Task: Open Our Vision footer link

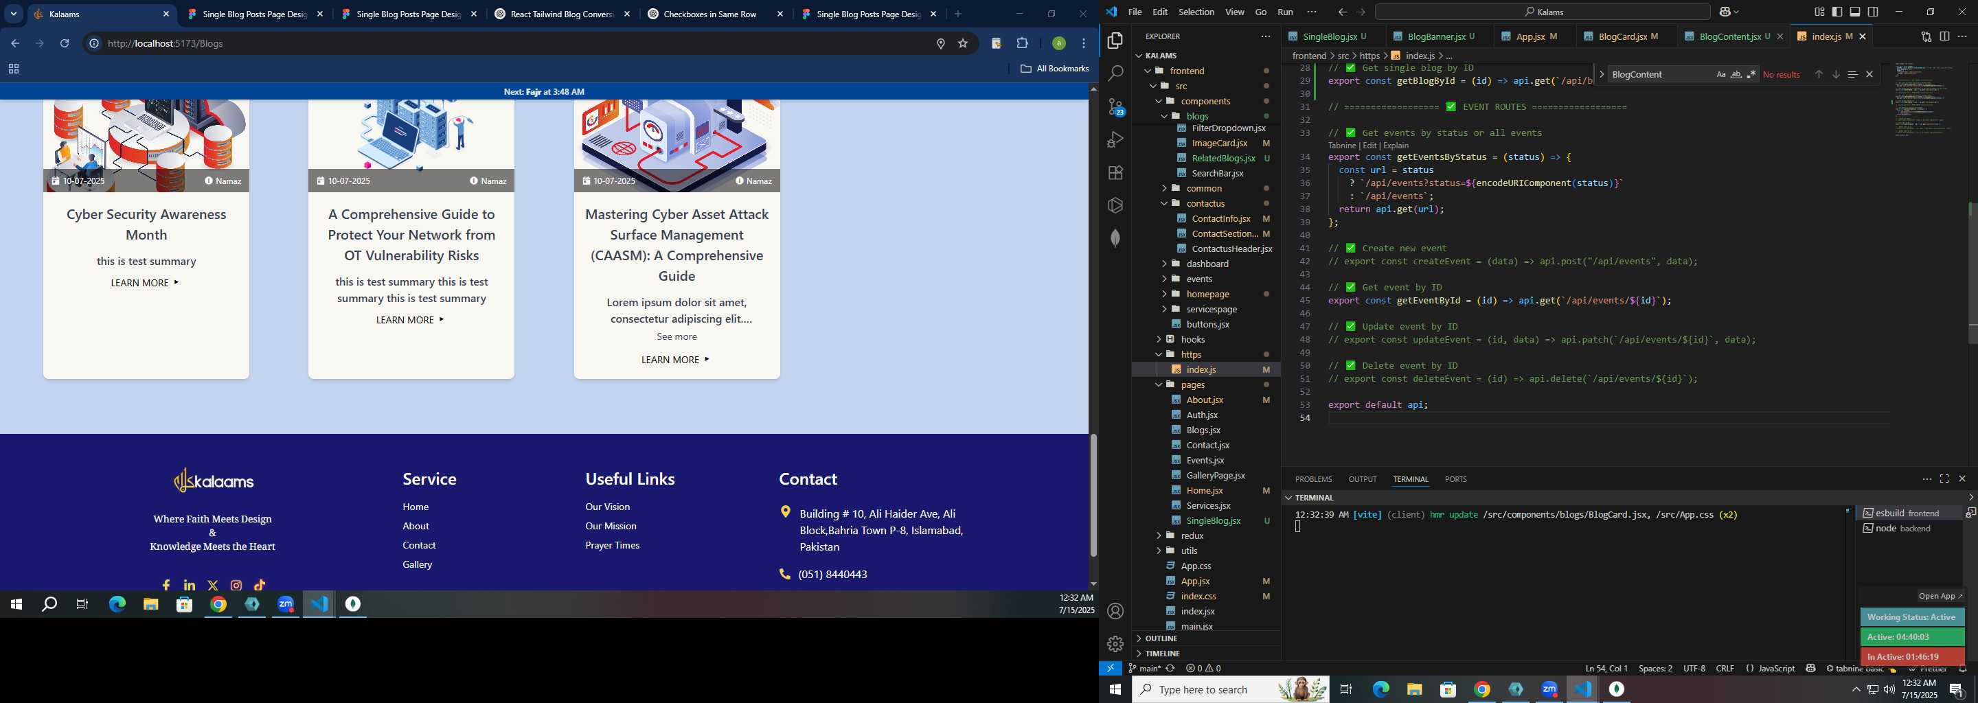Action: click(607, 507)
